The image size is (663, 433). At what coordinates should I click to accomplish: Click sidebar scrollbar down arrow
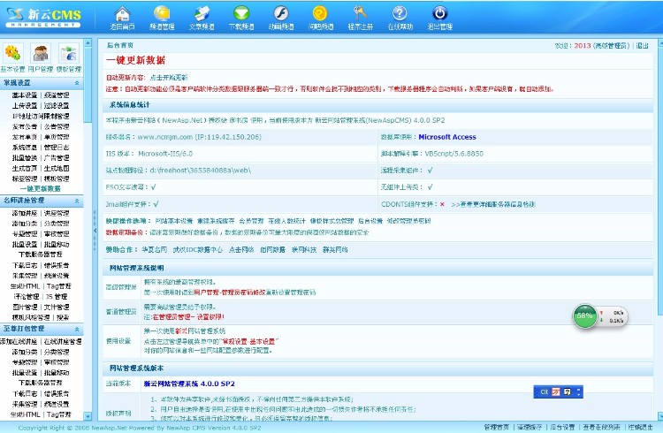click(88, 416)
